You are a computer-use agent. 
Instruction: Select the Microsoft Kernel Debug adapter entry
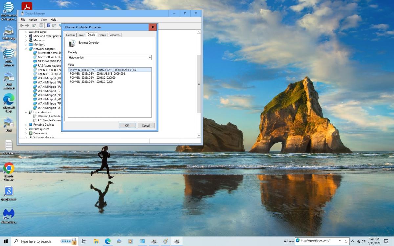47,53
